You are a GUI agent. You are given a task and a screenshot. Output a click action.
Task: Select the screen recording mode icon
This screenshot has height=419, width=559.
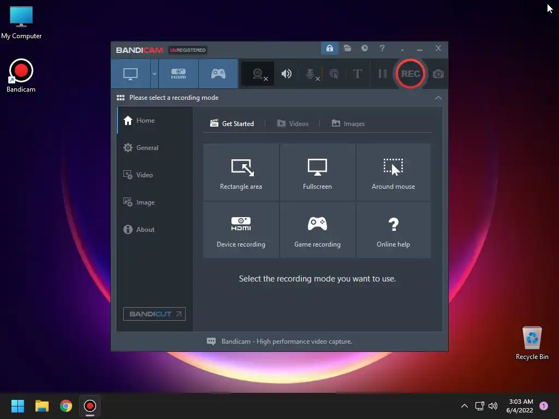click(x=130, y=74)
